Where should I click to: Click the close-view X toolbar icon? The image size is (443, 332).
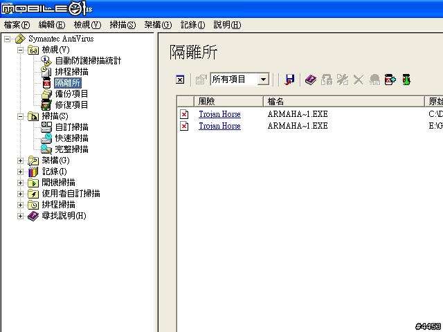click(x=180, y=80)
